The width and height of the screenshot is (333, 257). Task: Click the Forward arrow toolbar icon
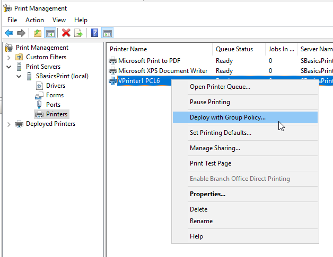(21, 33)
